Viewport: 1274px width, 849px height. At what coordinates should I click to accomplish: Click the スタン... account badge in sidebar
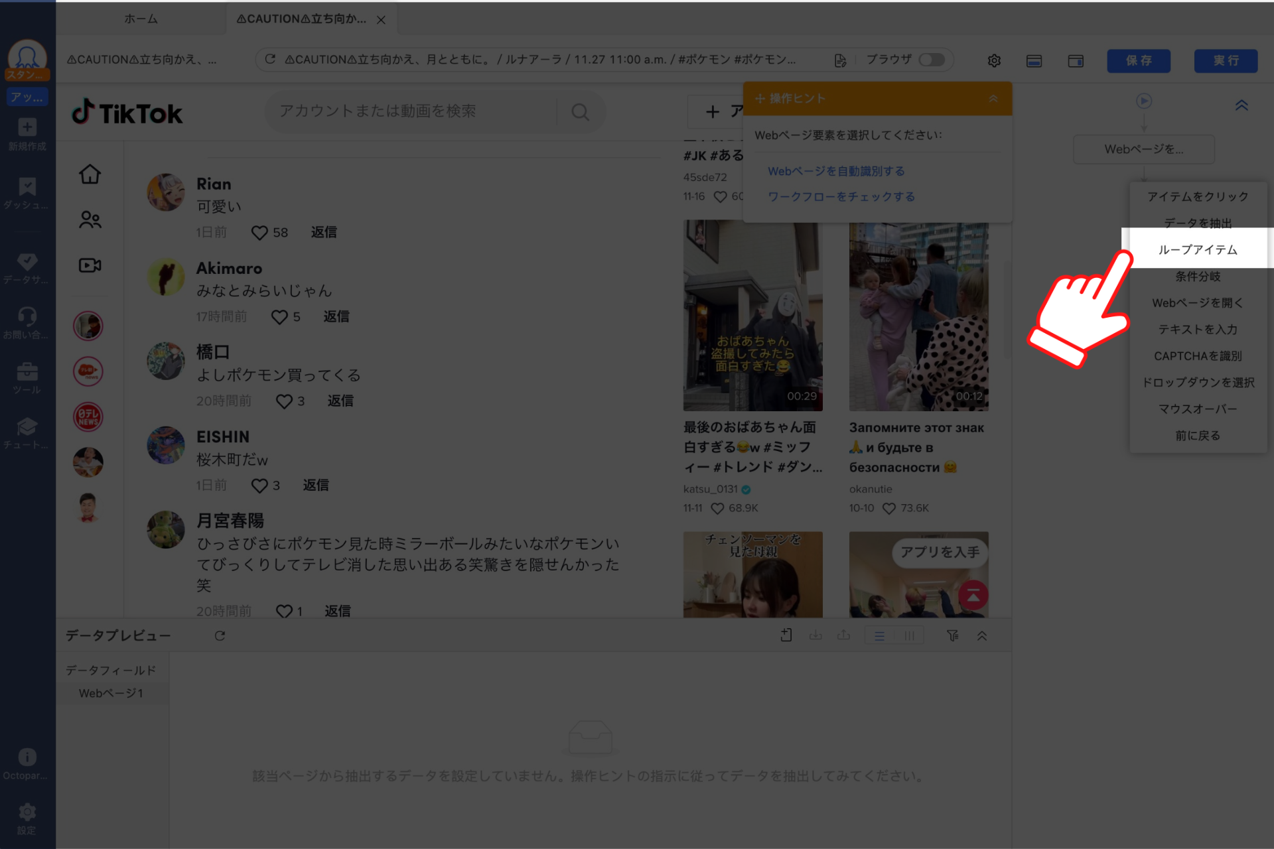(27, 74)
